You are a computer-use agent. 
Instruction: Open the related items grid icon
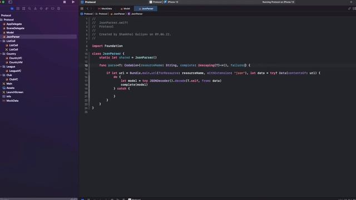tap(82, 9)
